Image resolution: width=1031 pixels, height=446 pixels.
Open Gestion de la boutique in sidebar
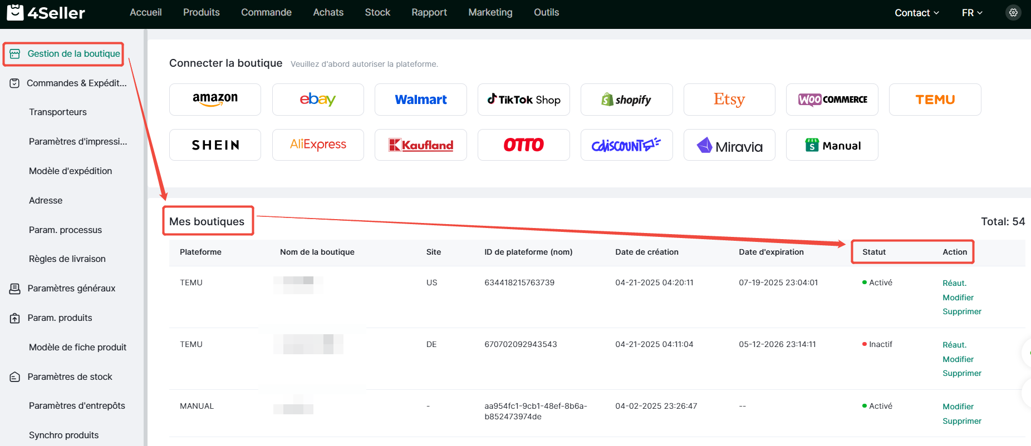click(73, 54)
